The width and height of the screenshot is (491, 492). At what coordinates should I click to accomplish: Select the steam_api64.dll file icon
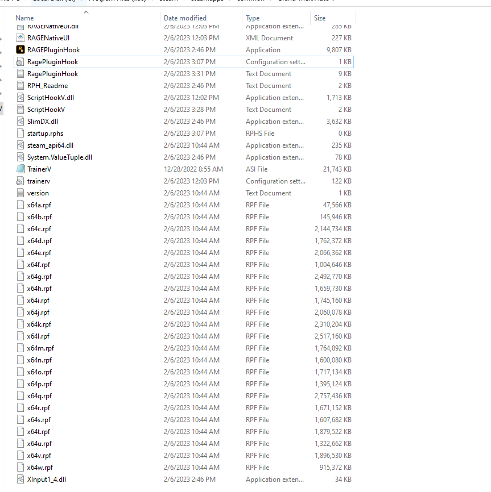[20, 145]
